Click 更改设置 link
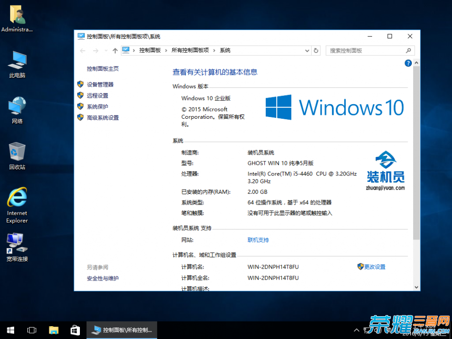The image size is (452, 339). (x=374, y=267)
